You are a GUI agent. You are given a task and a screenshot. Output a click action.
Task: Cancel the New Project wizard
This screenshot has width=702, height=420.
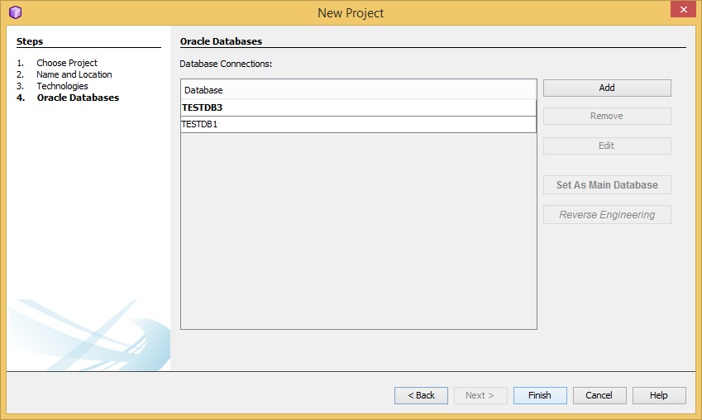tap(599, 395)
